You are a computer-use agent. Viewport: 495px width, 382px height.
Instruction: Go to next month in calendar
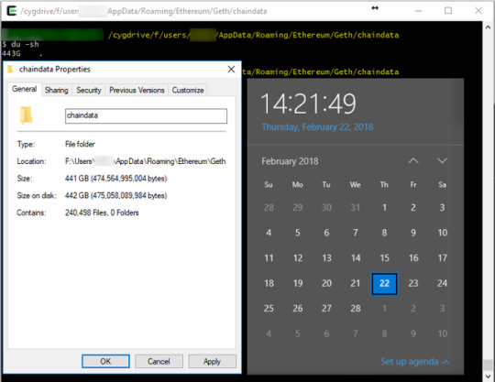pos(442,161)
